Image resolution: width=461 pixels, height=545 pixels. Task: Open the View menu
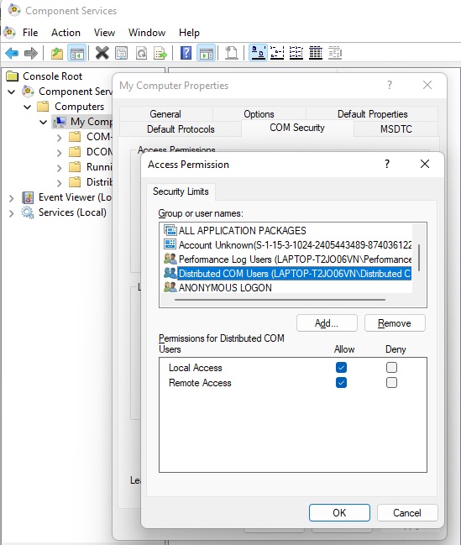pos(104,33)
